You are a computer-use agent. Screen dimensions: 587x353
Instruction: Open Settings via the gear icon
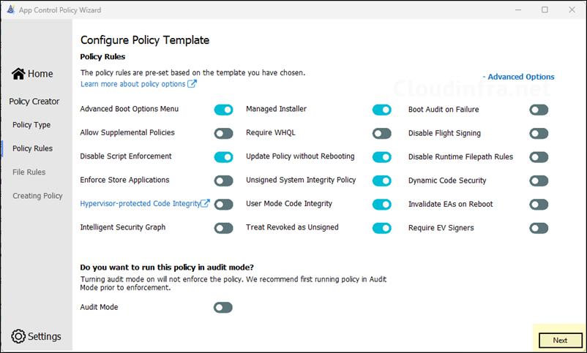pos(18,336)
